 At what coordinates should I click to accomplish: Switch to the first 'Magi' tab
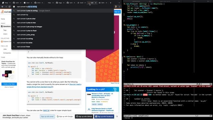[x=6, y=3]
